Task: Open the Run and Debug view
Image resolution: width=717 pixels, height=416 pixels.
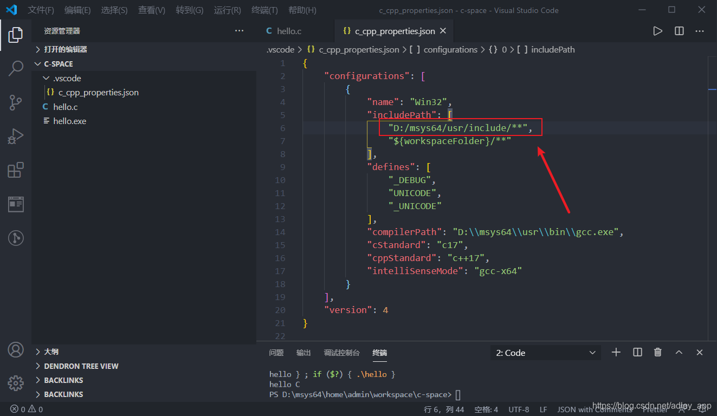Action: pyautogui.click(x=15, y=136)
